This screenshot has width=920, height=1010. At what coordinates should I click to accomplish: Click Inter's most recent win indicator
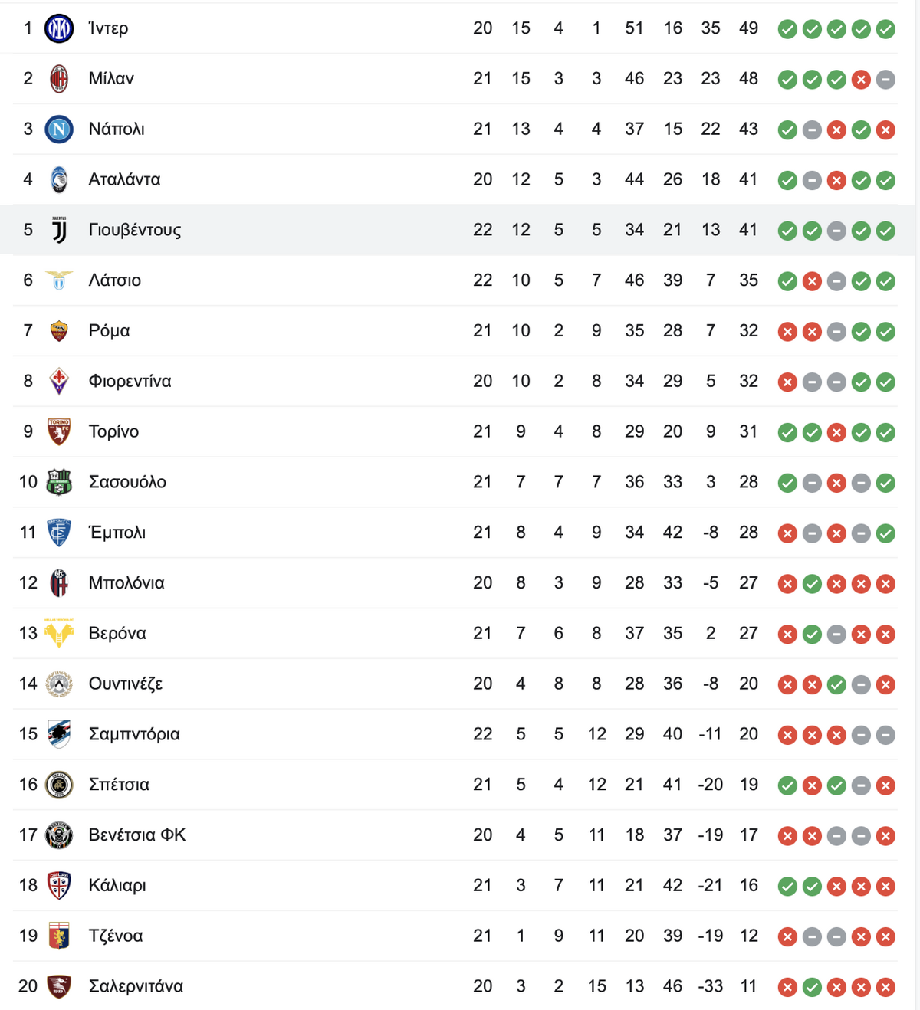886,29
